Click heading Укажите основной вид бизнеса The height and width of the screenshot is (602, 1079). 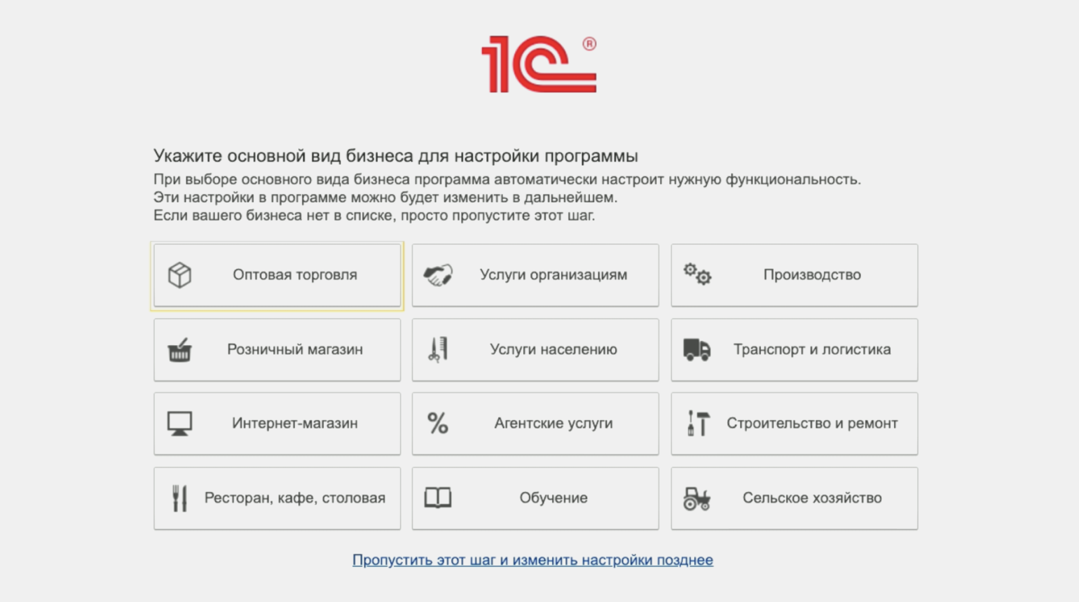coord(396,155)
